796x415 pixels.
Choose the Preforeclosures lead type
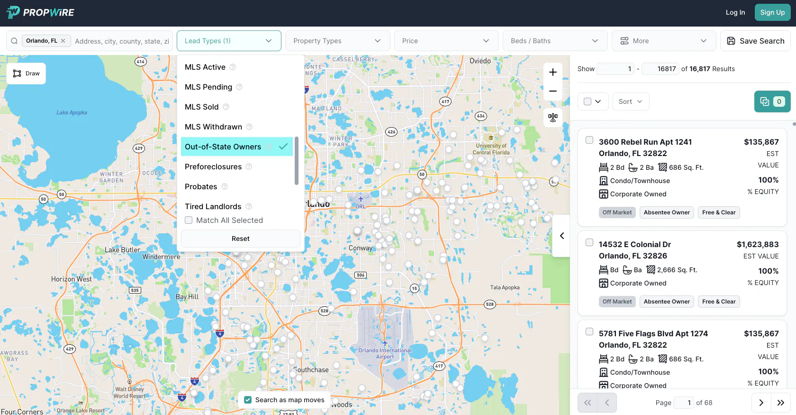coord(213,166)
